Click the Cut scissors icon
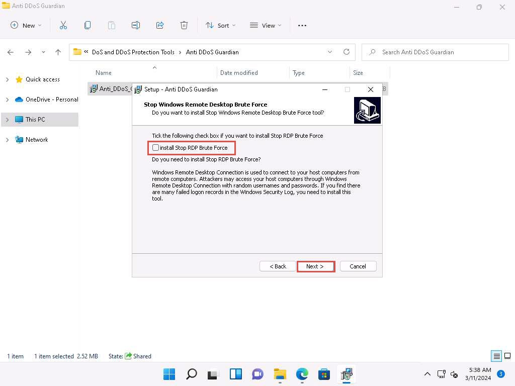The width and height of the screenshot is (515, 386). click(63, 25)
